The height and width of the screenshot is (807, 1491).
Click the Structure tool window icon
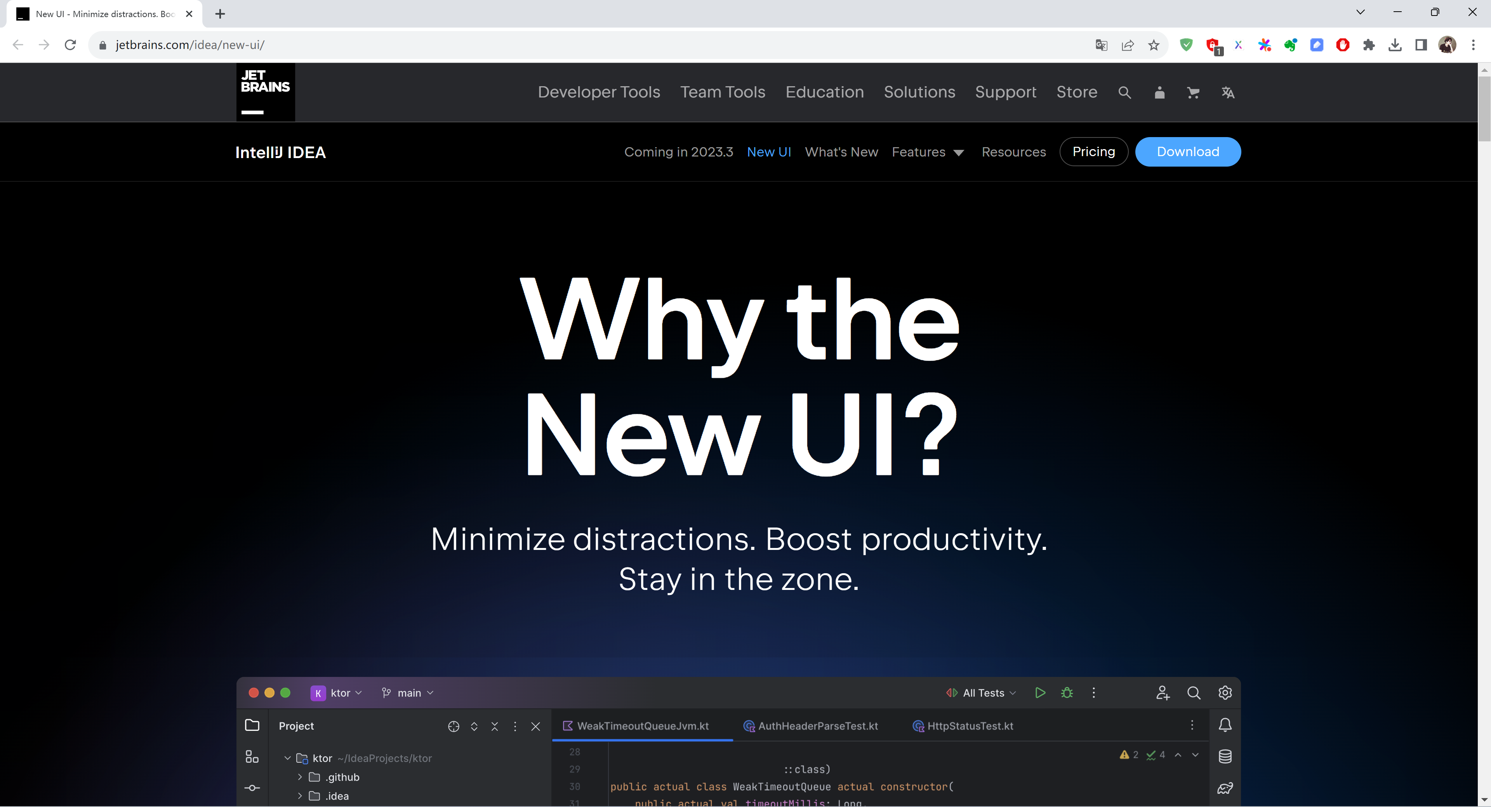click(252, 757)
